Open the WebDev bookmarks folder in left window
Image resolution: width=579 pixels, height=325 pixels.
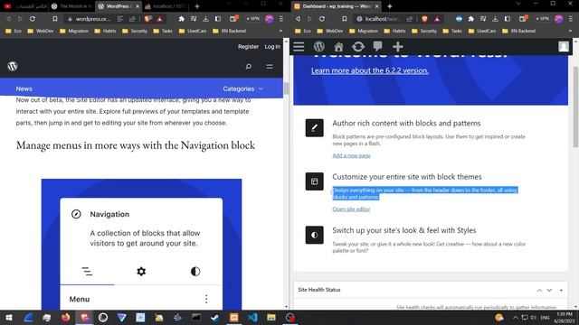(x=41, y=31)
